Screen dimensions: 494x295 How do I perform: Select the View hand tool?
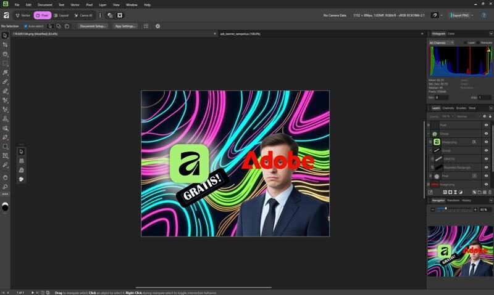(5, 177)
